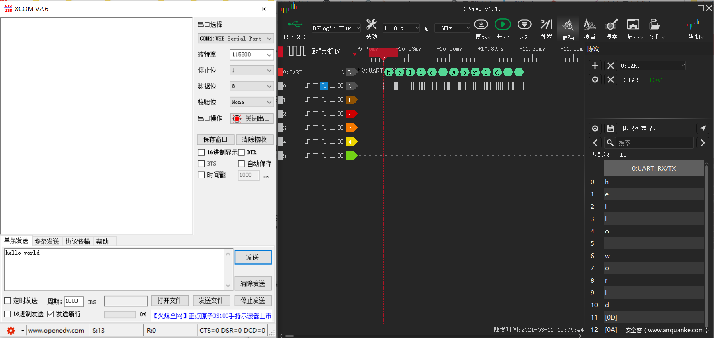The image size is (714, 338).
Task: Click the orange channel 3 color marker
Action: [x=351, y=128]
